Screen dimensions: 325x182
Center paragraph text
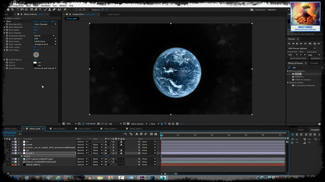pos(297,135)
